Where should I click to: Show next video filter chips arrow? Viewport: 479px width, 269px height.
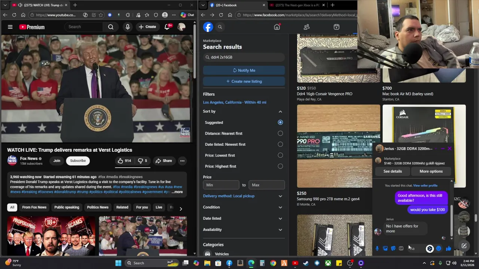pos(181,209)
